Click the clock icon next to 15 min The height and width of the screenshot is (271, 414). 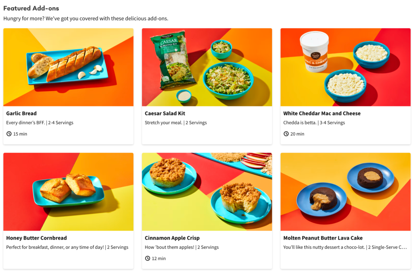[9, 134]
